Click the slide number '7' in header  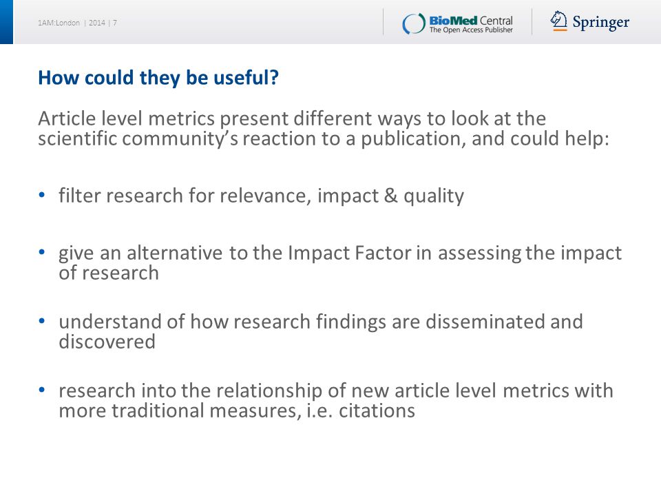[x=115, y=23]
